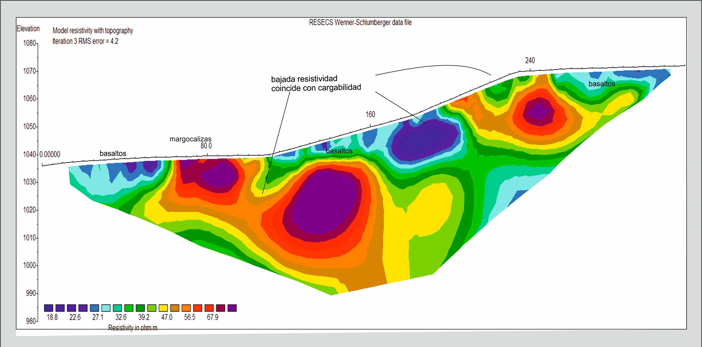Screen dimensions: 702x347
Task: Click the 39.2 legend value
Action: [x=144, y=317]
